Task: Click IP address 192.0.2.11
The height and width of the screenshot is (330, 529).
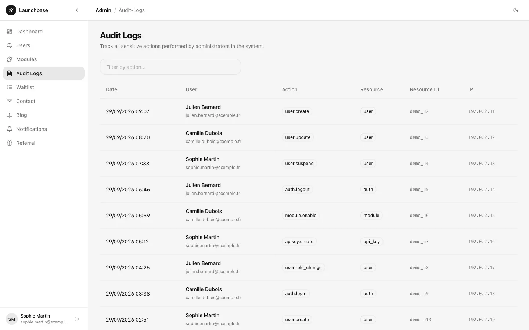Action: click(x=481, y=111)
